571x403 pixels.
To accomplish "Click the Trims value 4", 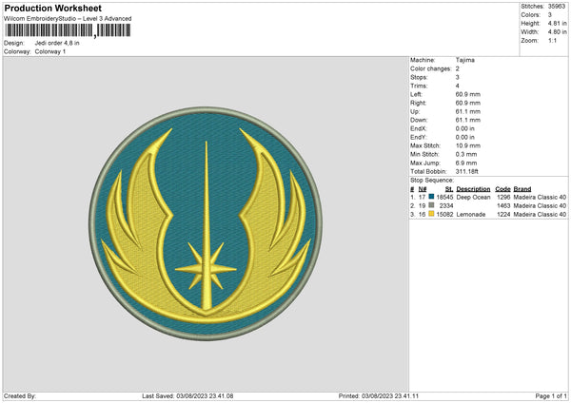I will pos(458,86).
